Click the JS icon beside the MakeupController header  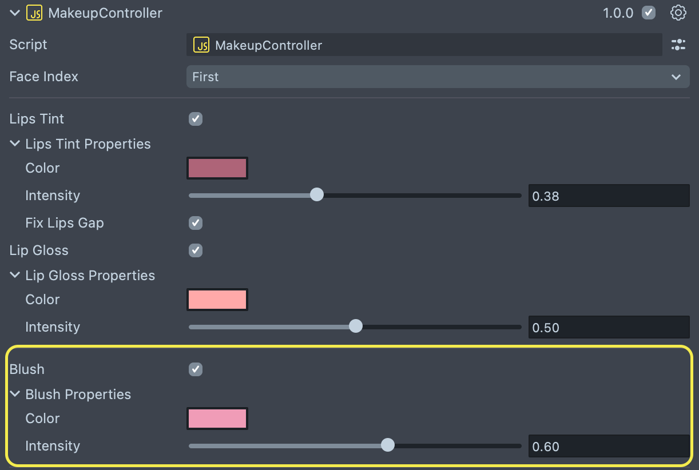(x=34, y=13)
